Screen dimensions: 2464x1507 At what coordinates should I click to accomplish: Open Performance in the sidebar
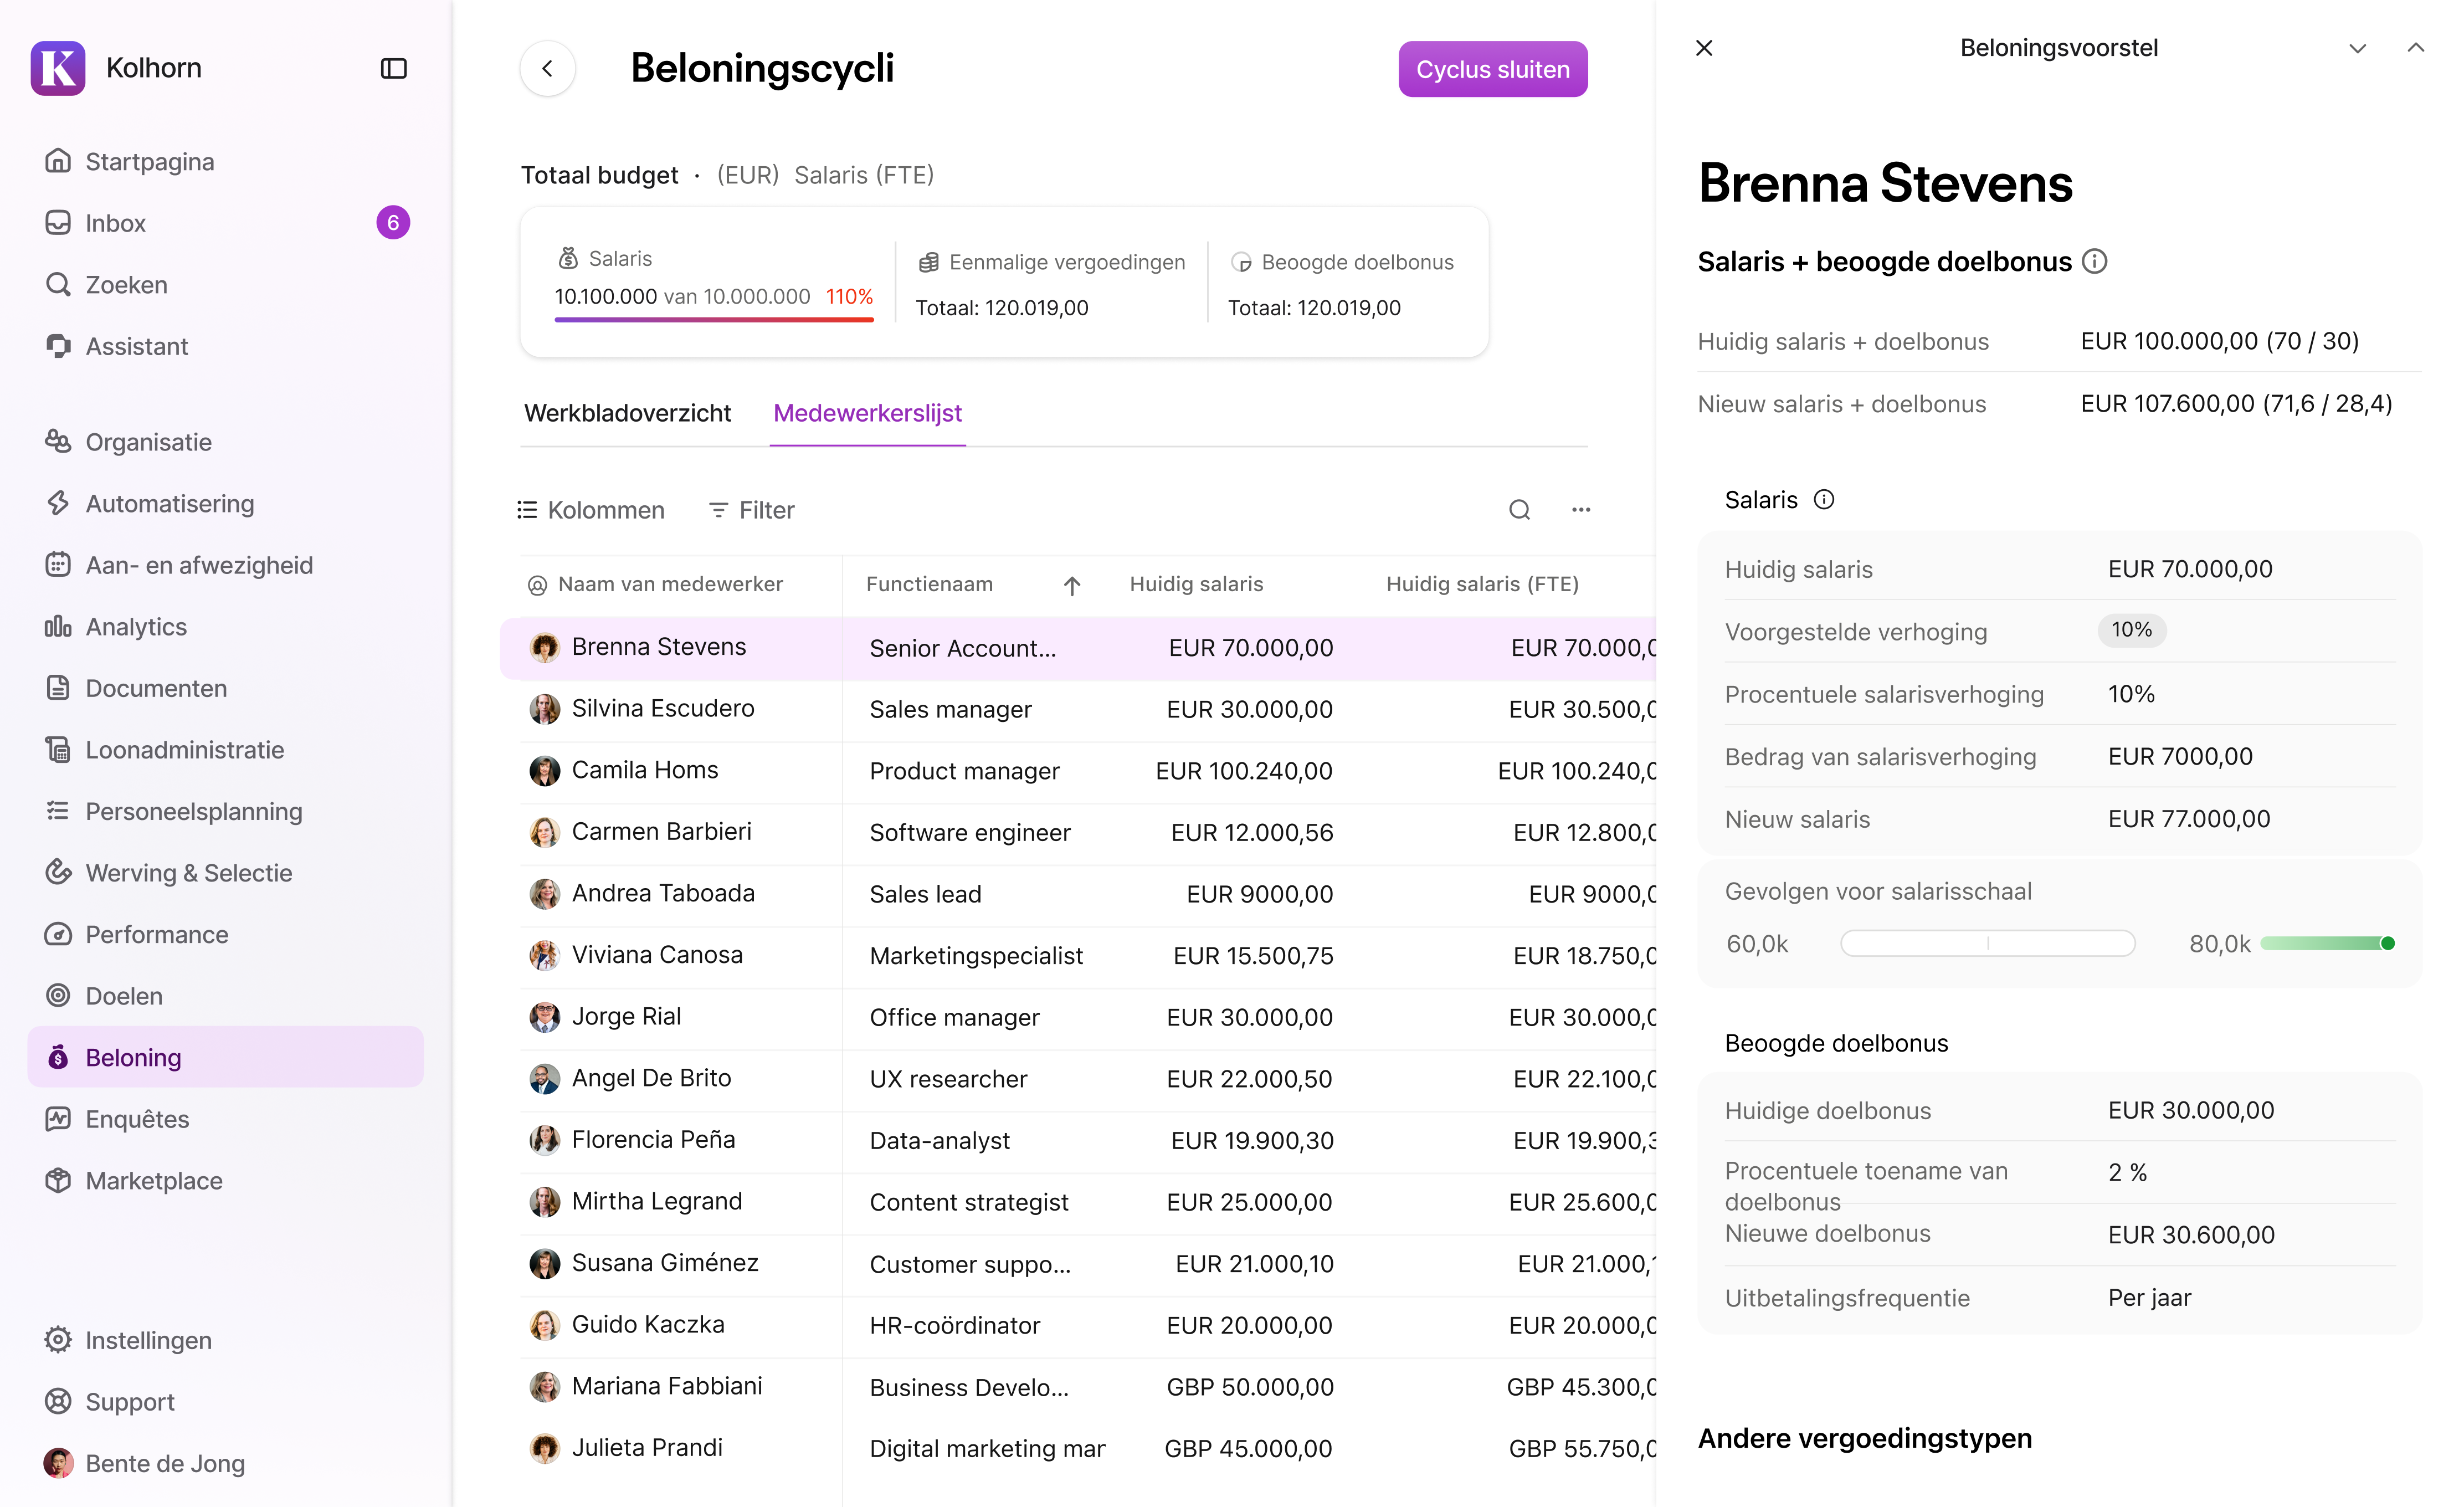coord(156,934)
